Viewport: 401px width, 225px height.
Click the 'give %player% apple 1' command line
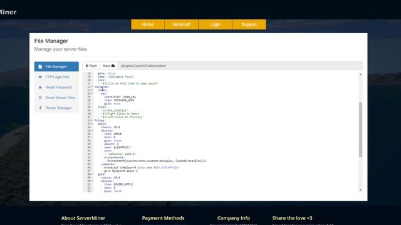point(119,171)
